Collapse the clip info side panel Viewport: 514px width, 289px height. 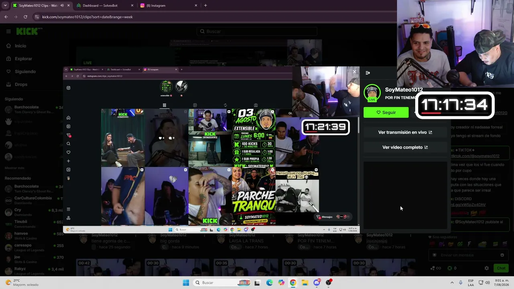click(368, 73)
